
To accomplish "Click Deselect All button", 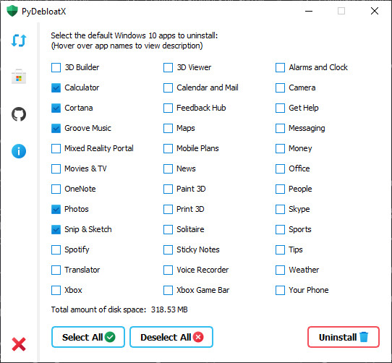I will pos(171,337).
